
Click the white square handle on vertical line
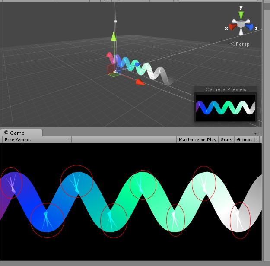point(115,21)
